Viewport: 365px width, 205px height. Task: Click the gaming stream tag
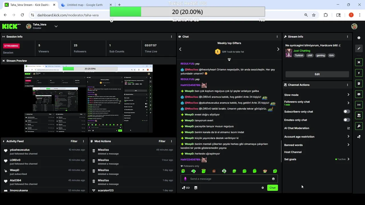[321, 56]
